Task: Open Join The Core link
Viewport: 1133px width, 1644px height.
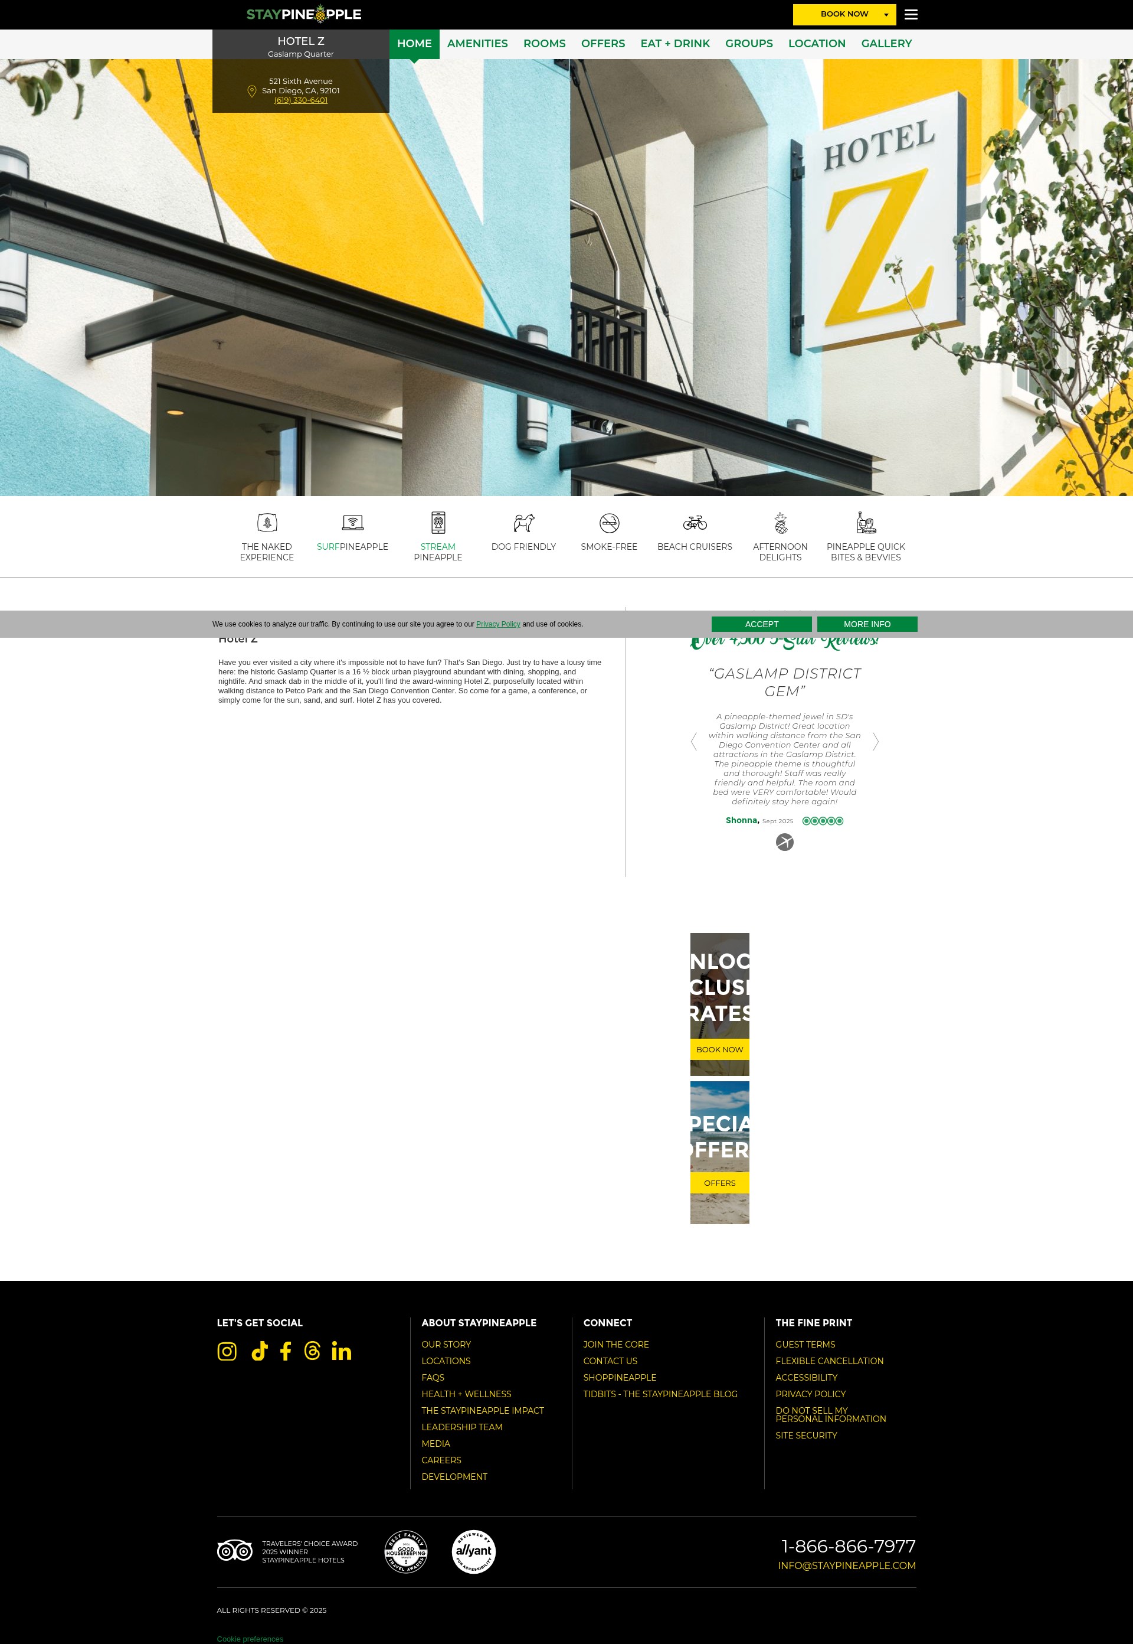Action: 616,1344
